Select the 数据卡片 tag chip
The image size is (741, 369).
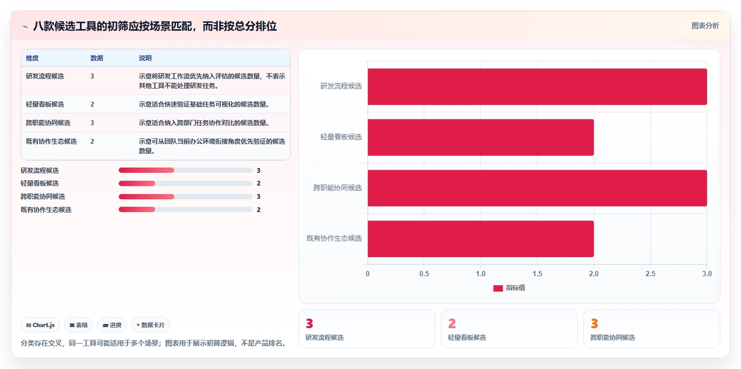click(x=150, y=325)
